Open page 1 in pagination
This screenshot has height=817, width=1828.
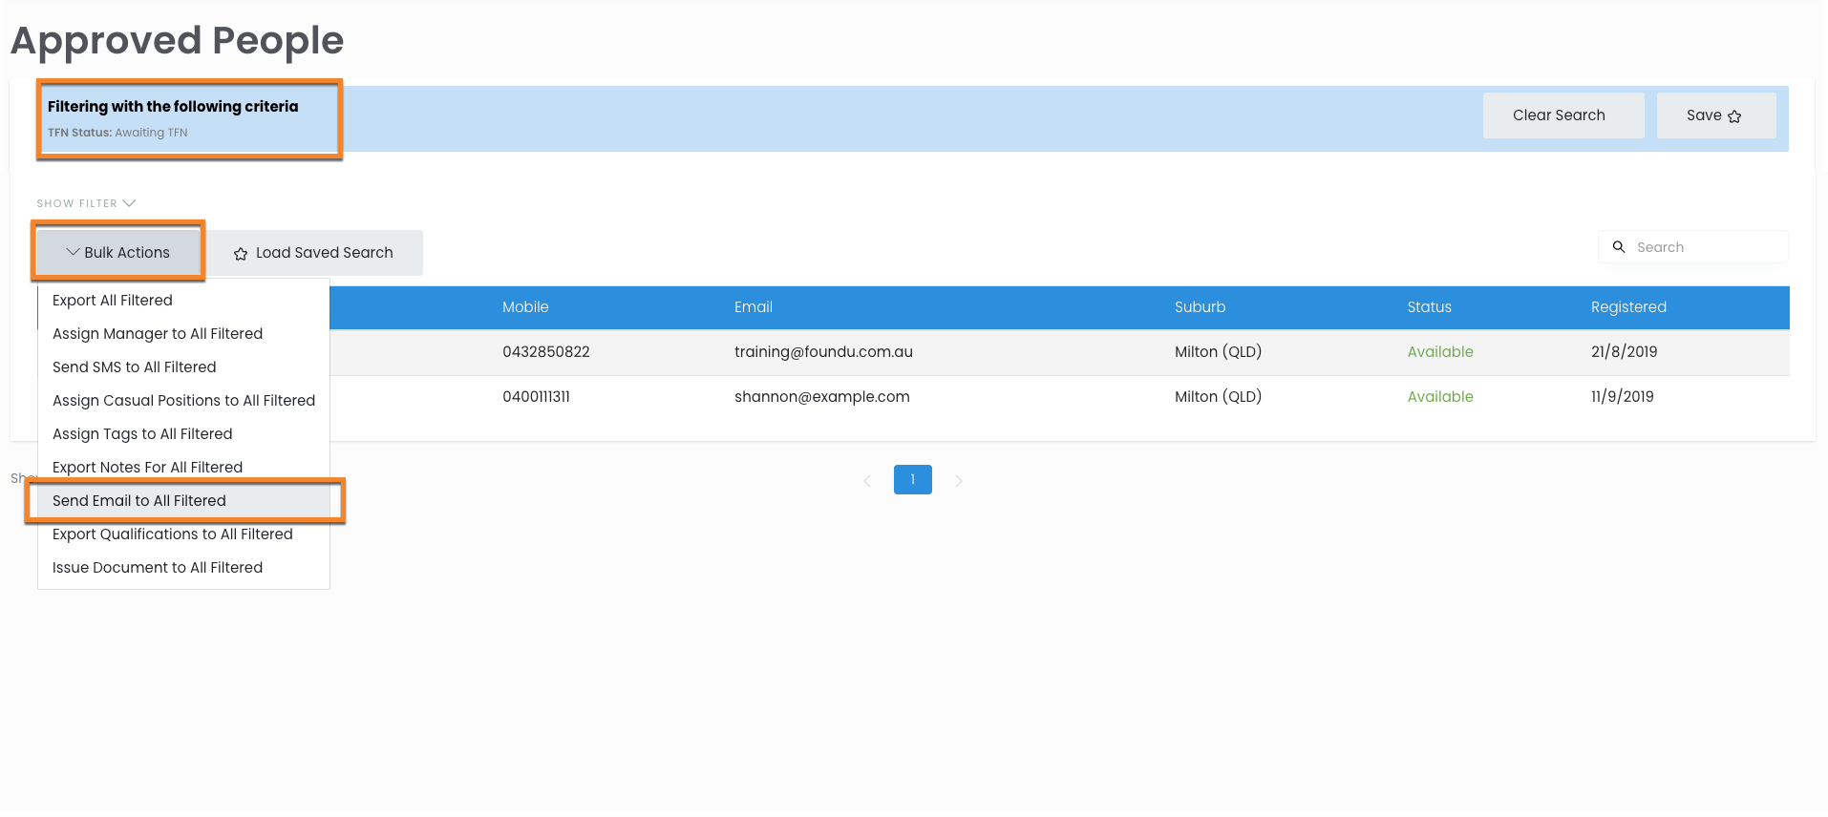[x=913, y=480]
